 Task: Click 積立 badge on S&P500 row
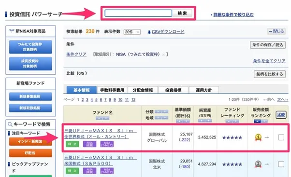[x=72, y=171]
